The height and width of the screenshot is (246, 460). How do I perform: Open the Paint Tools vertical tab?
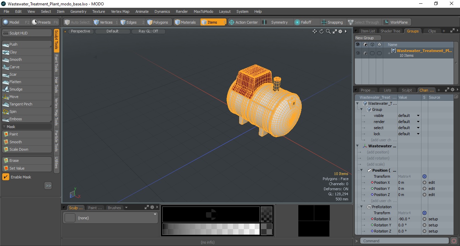[x=56, y=63]
